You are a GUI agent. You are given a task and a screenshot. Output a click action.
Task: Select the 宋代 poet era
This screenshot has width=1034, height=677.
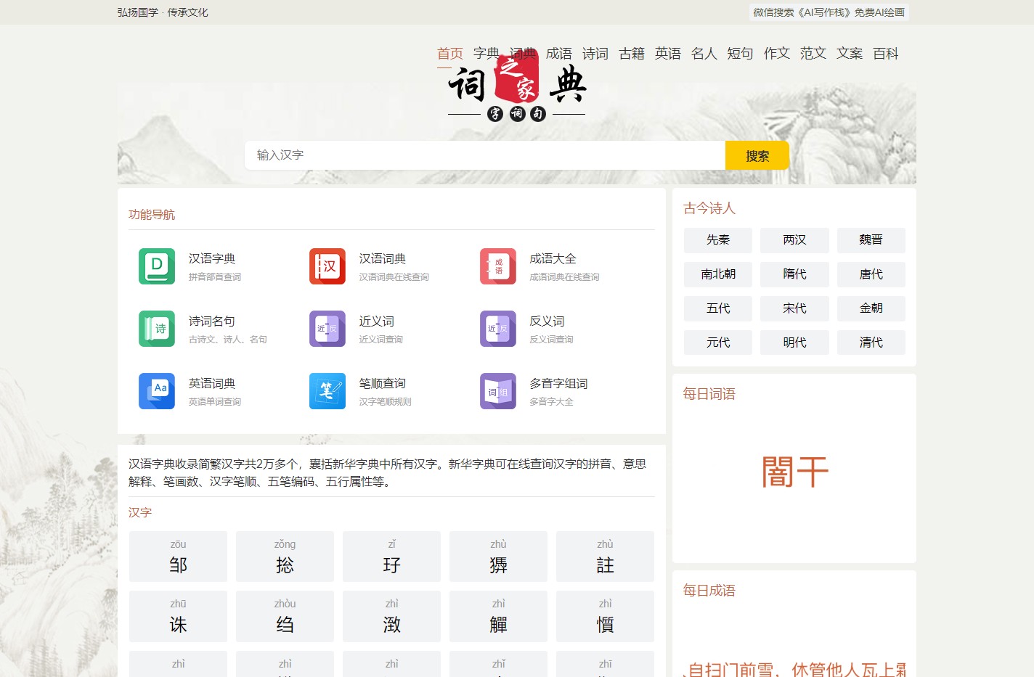(x=794, y=308)
